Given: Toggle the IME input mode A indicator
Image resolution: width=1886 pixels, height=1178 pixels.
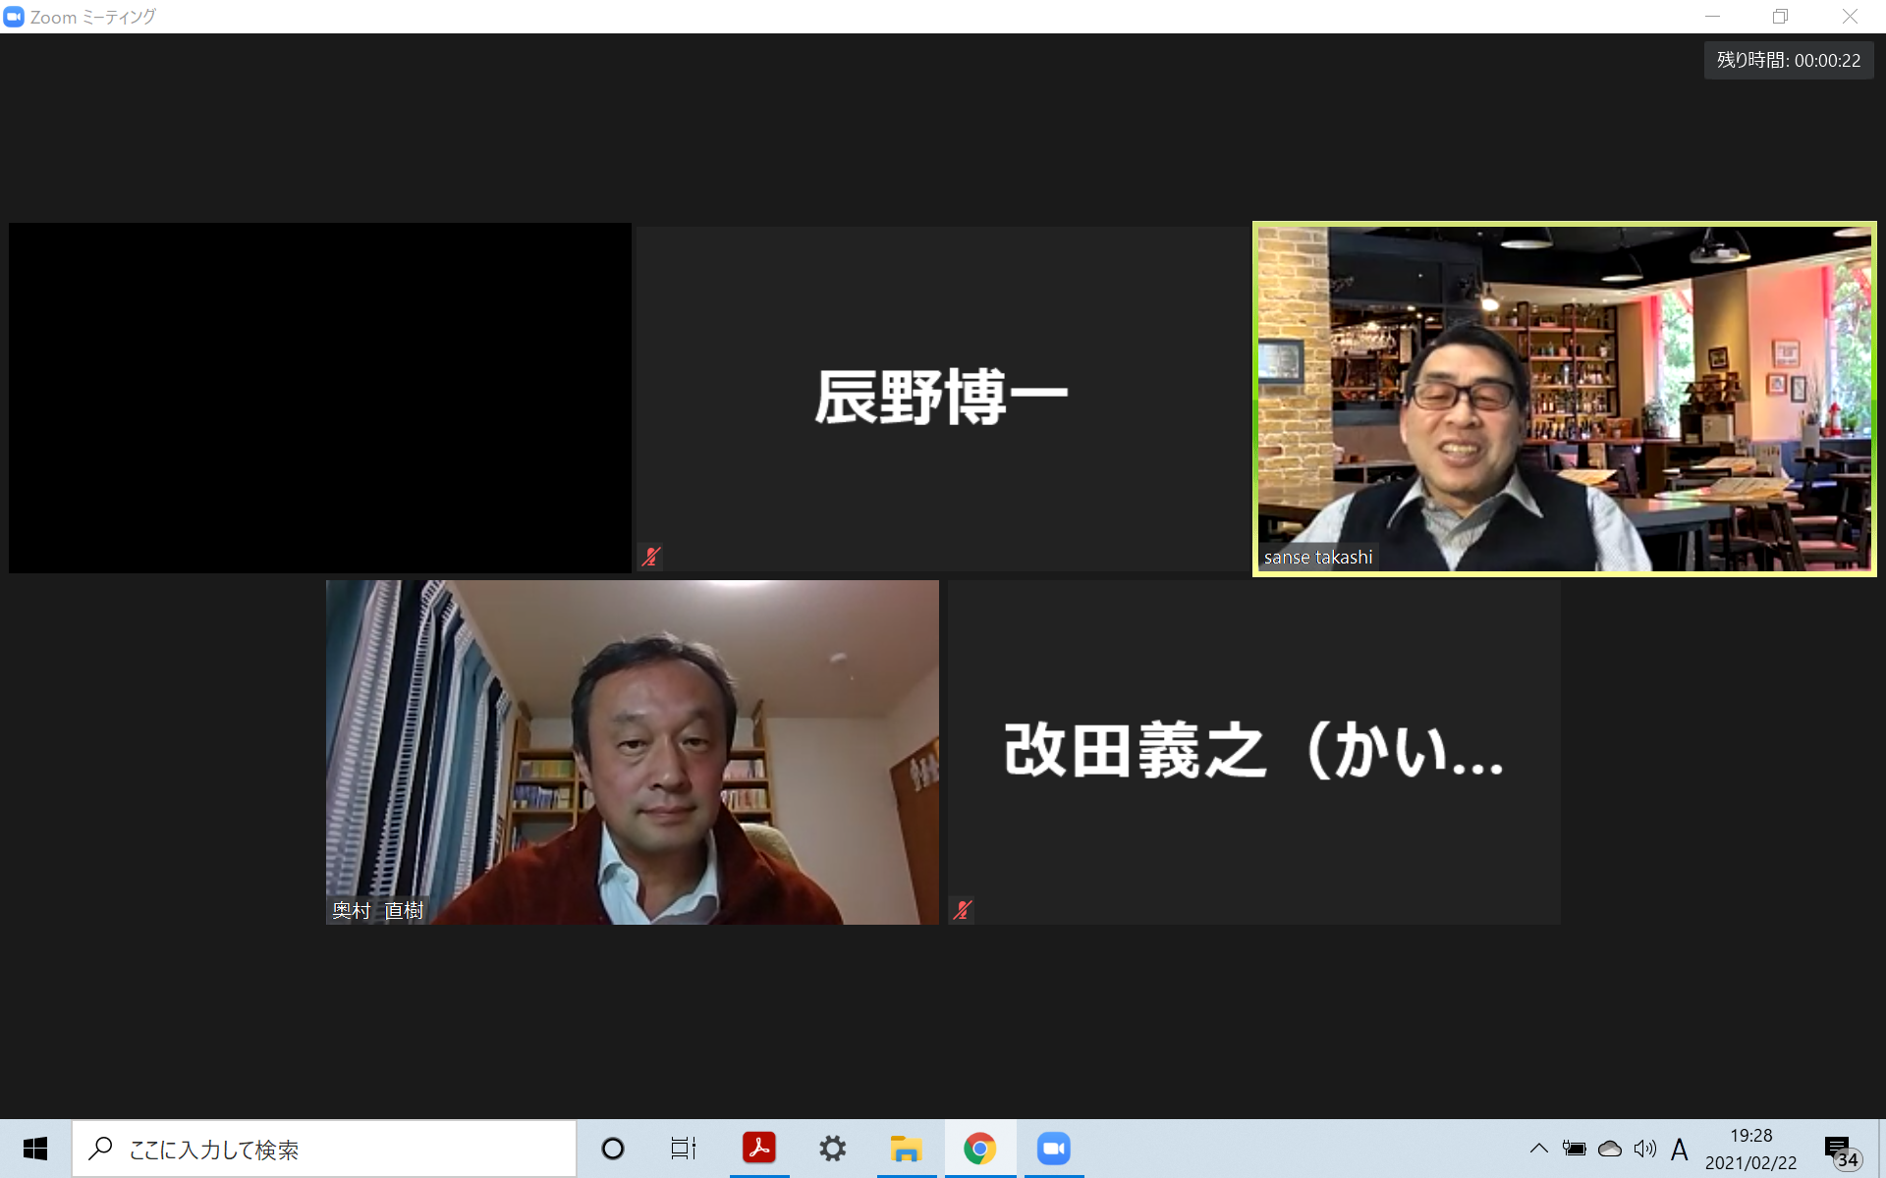Looking at the screenshot, I should tap(1680, 1149).
